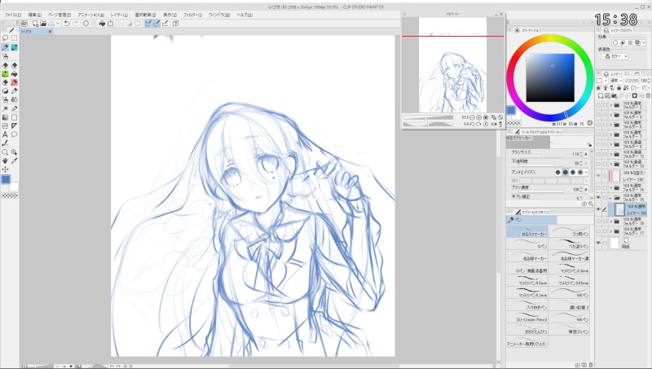This screenshot has height=369, width=652.
Task: Choose the Gペン sub tool
Action: pyautogui.click(x=526, y=244)
